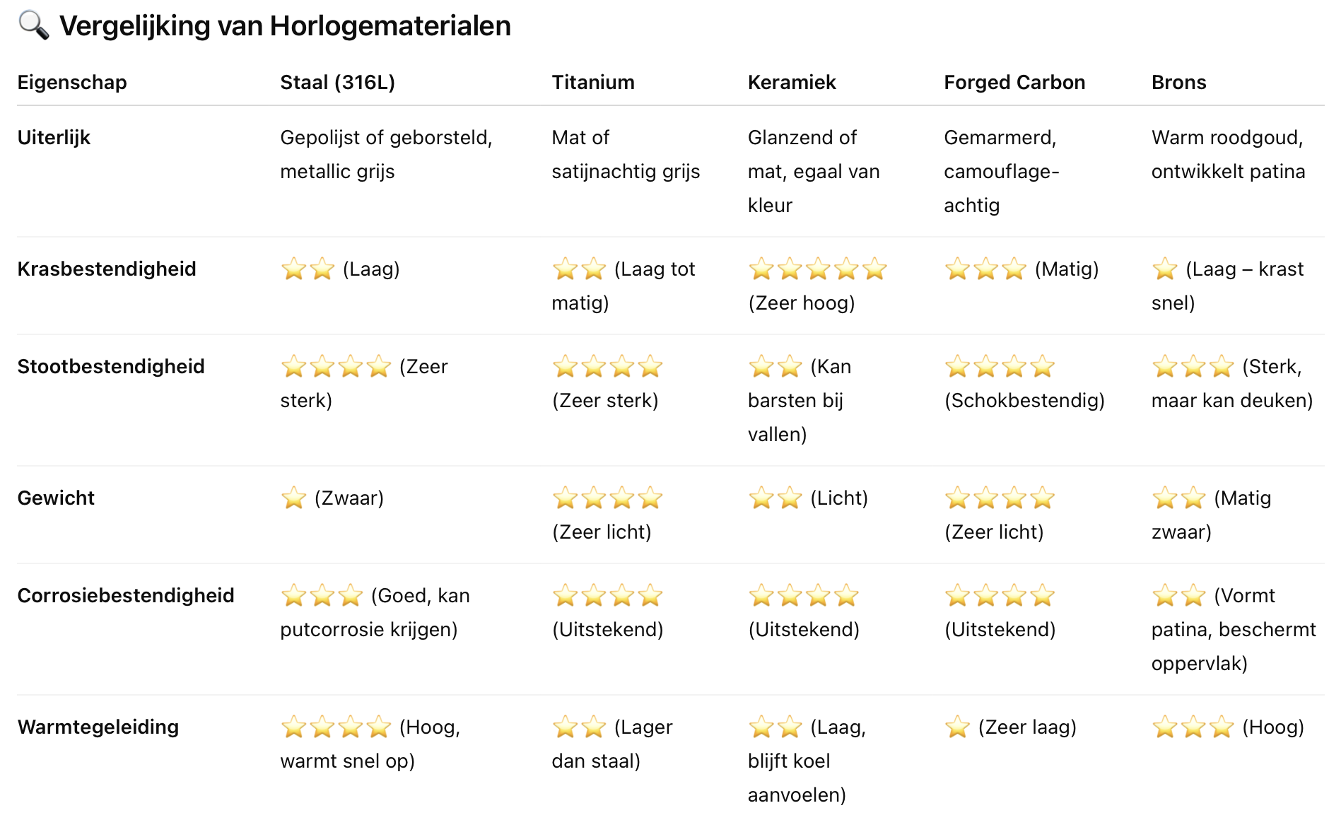This screenshot has width=1329, height=820.
Task: Click the three stars for Brons Warmtegeleiding
Action: [x=1193, y=727]
